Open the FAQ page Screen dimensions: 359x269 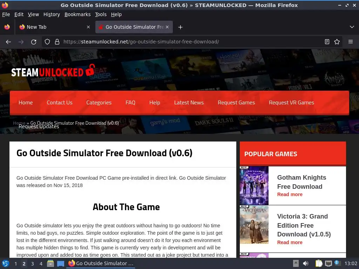(130, 103)
